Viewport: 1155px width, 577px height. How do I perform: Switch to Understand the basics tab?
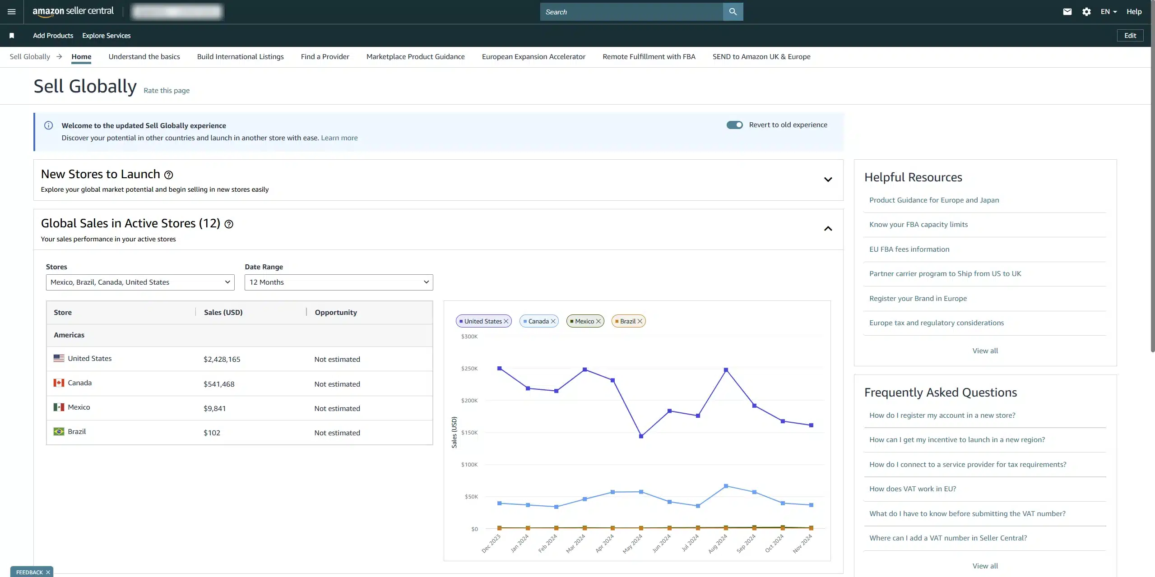pyautogui.click(x=144, y=57)
